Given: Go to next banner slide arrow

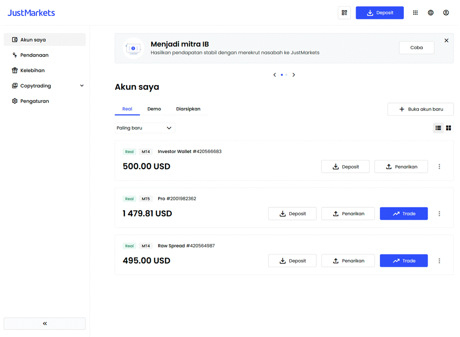Looking at the screenshot, I should point(293,75).
